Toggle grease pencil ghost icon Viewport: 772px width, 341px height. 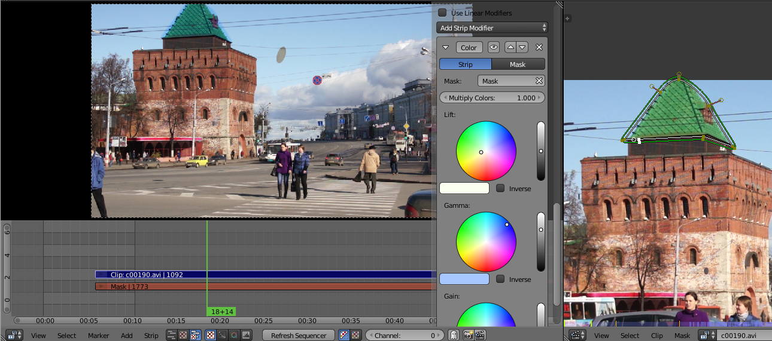click(x=454, y=335)
